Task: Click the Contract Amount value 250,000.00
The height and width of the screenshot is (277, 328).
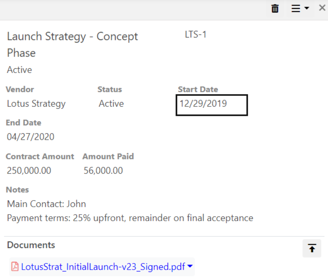Action: (x=29, y=170)
